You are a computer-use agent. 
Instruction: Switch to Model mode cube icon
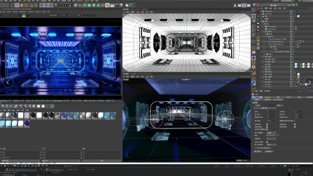254,16
